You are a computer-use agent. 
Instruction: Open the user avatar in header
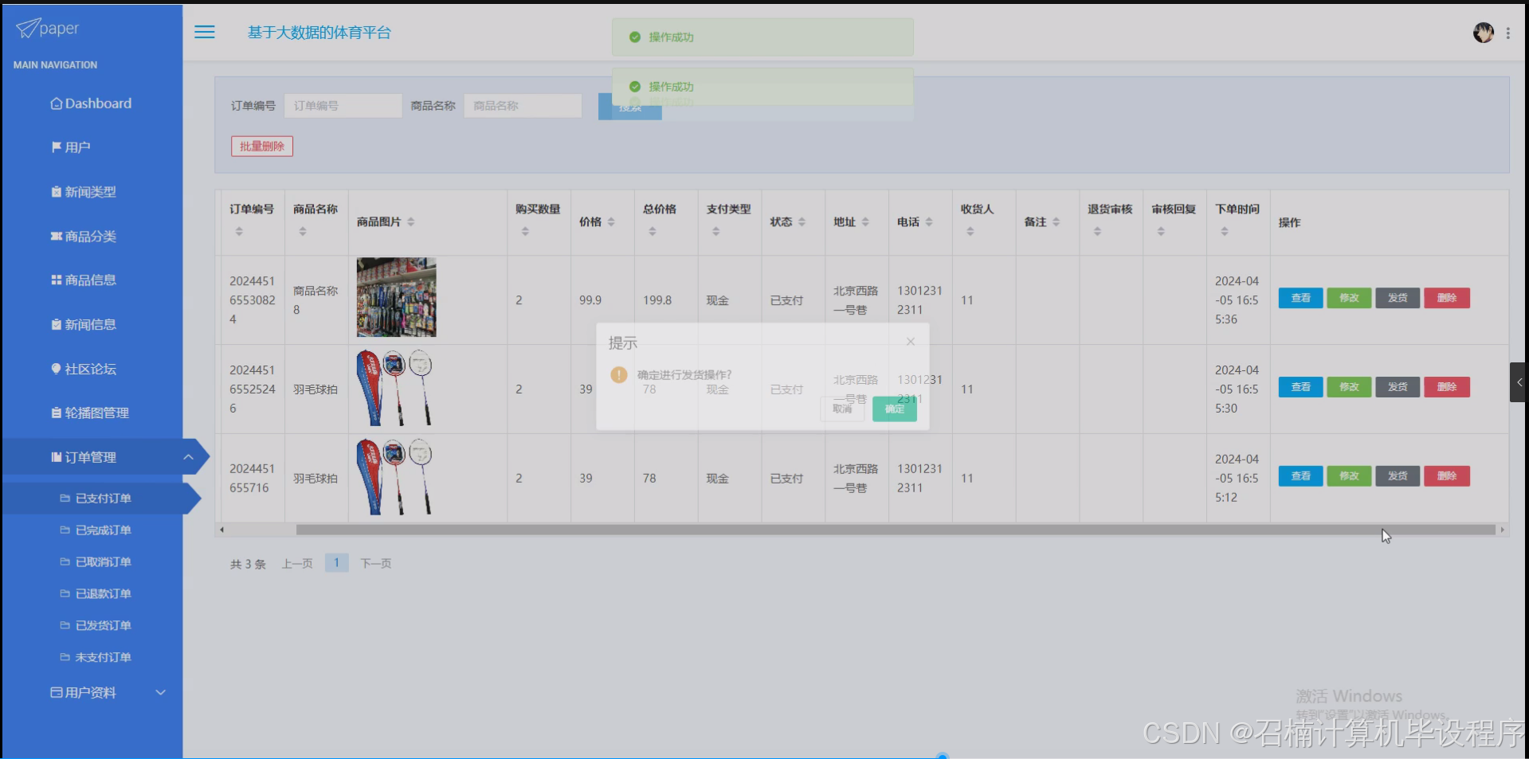click(1483, 33)
